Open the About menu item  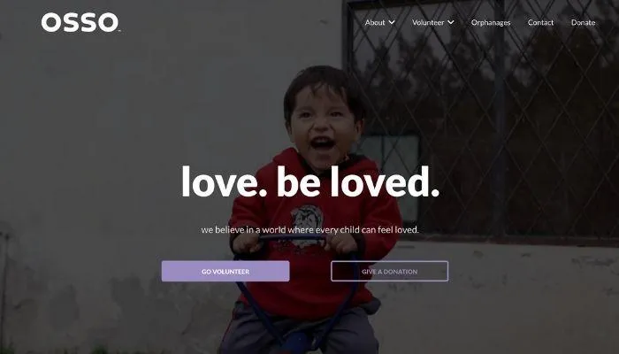pos(375,22)
